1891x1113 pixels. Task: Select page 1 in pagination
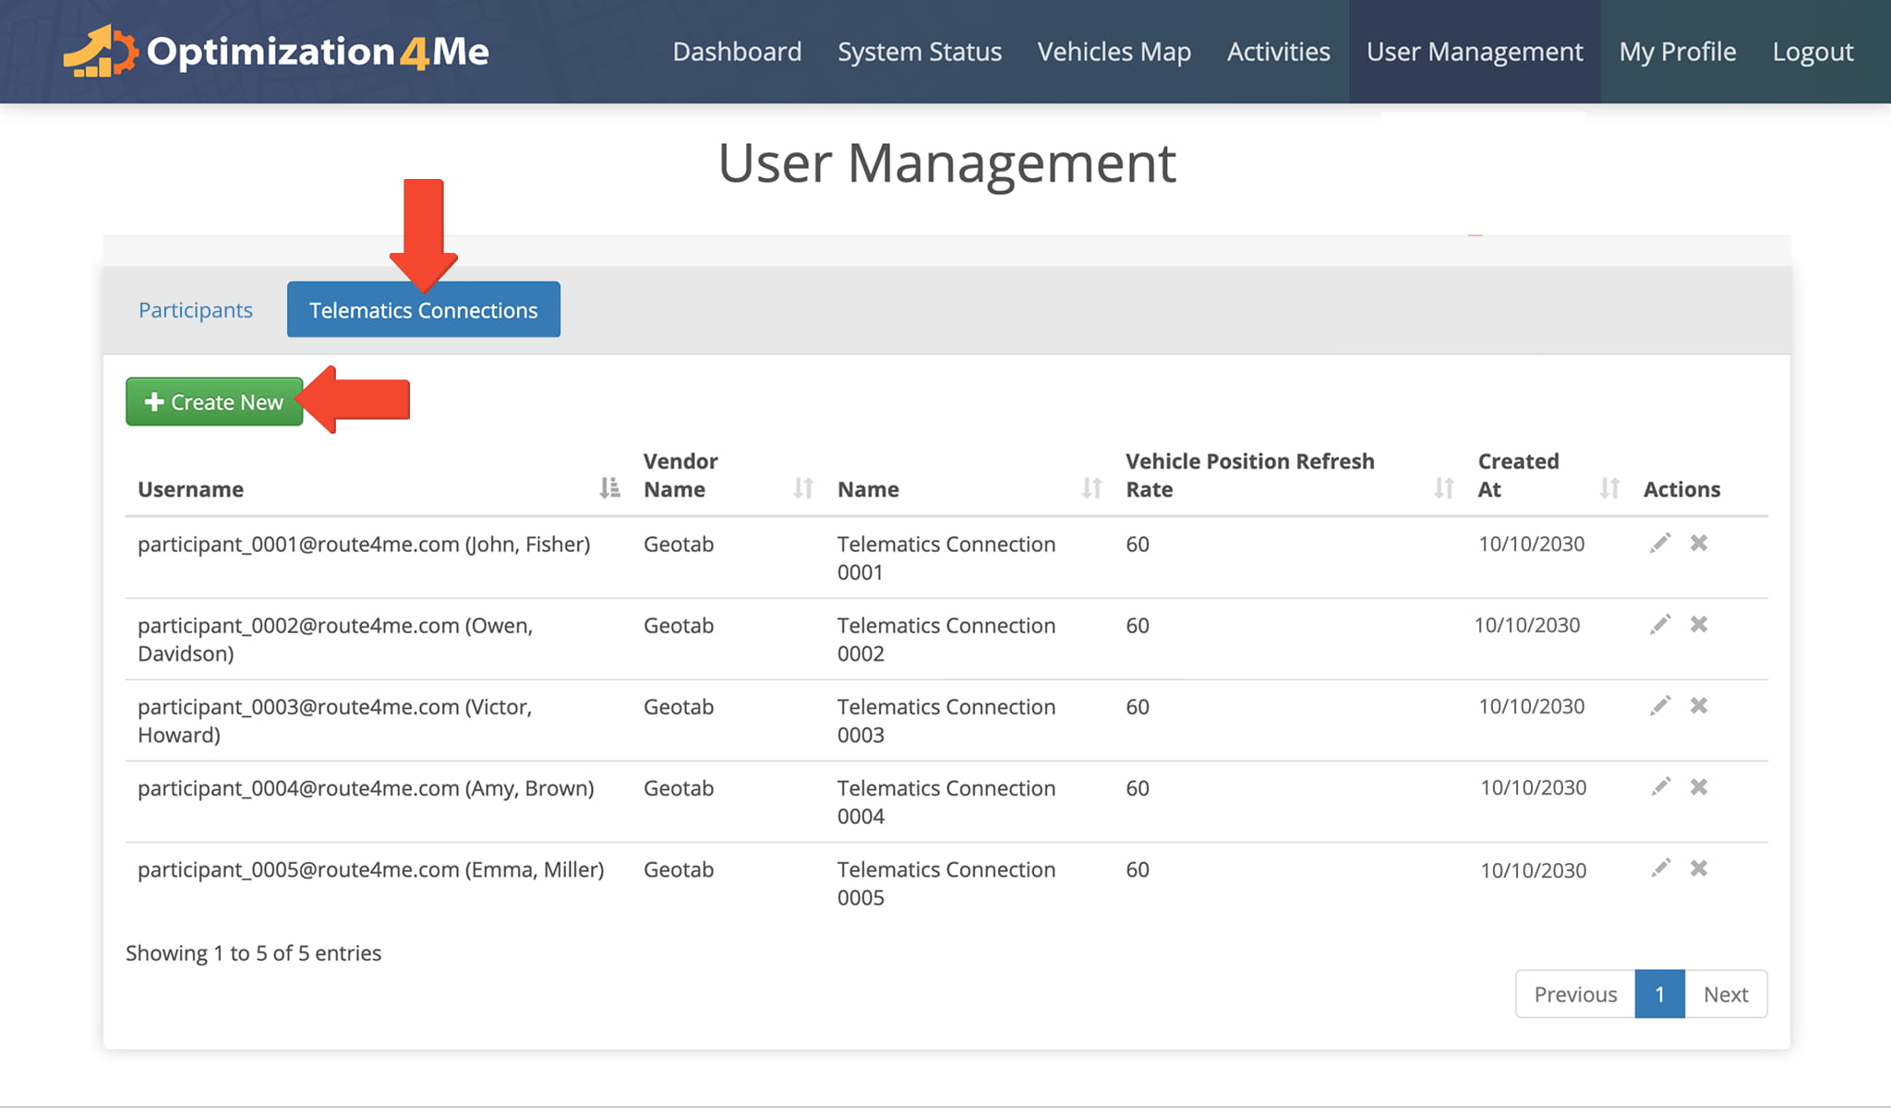[x=1659, y=994]
